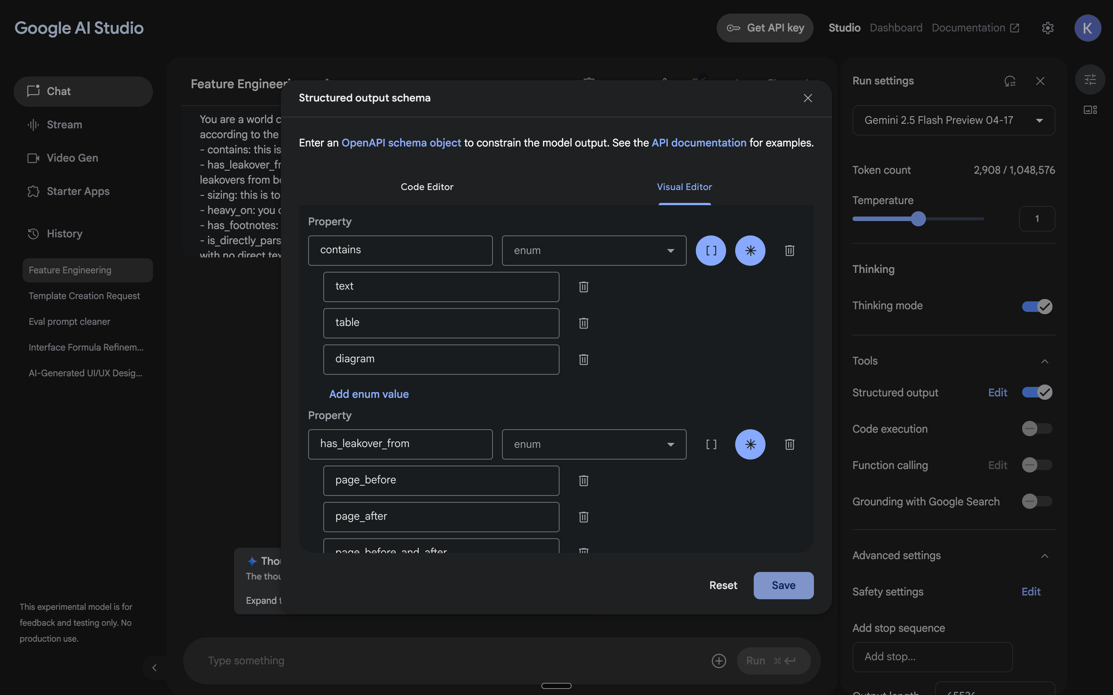
Task: Toggle array brackets for has_leakover_from property
Action: [x=711, y=444]
